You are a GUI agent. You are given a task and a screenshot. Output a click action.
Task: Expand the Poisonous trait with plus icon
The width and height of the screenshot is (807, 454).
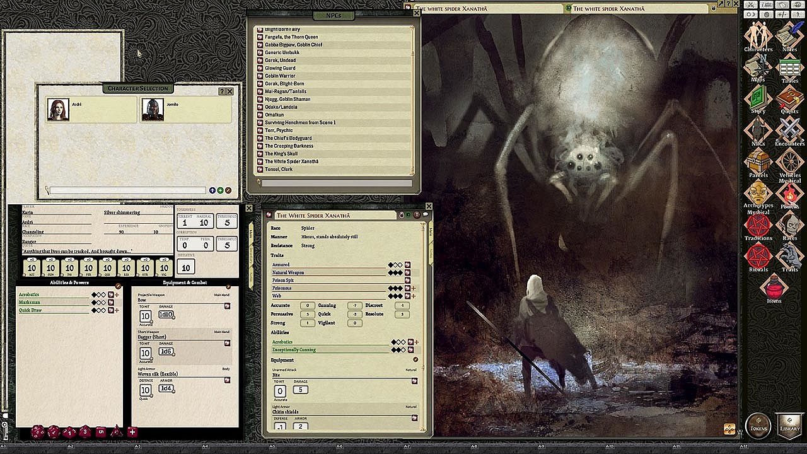pyautogui.click(x=414, y=288)
